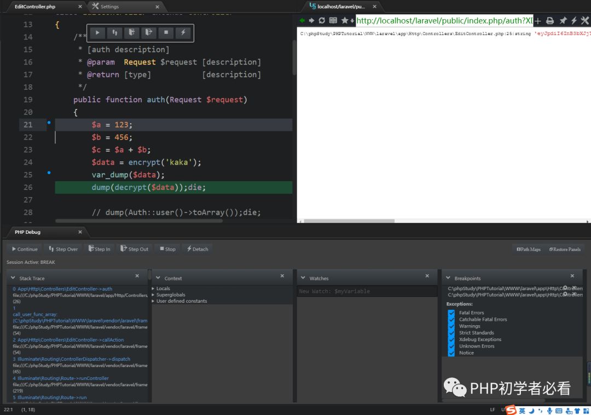Viewport: 591px width, 415px height.
Task: Uncheck the Fatal Errors exception checkbox
Action: click(x=451, y=313)
